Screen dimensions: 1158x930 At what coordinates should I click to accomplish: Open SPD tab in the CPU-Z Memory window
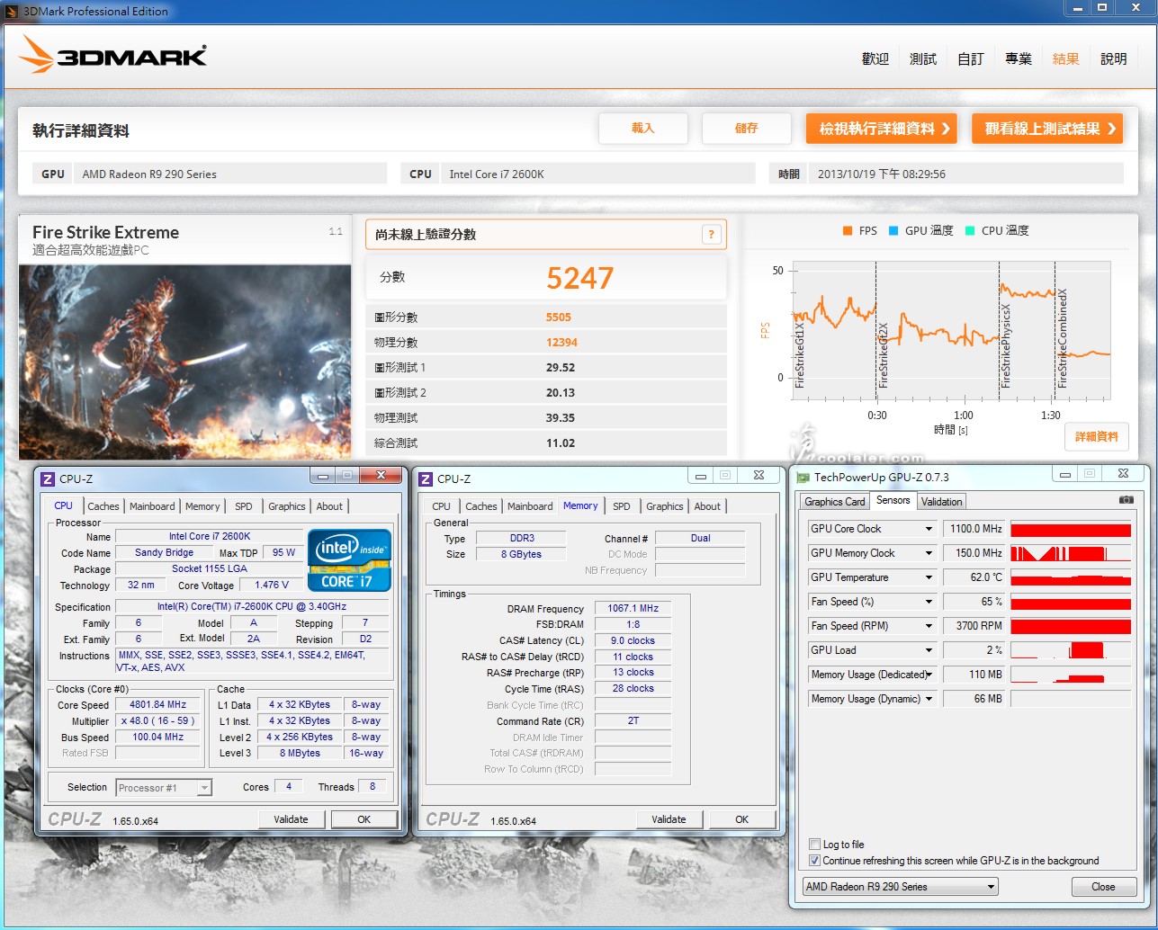pyautogui.click(x=622, y=506)
